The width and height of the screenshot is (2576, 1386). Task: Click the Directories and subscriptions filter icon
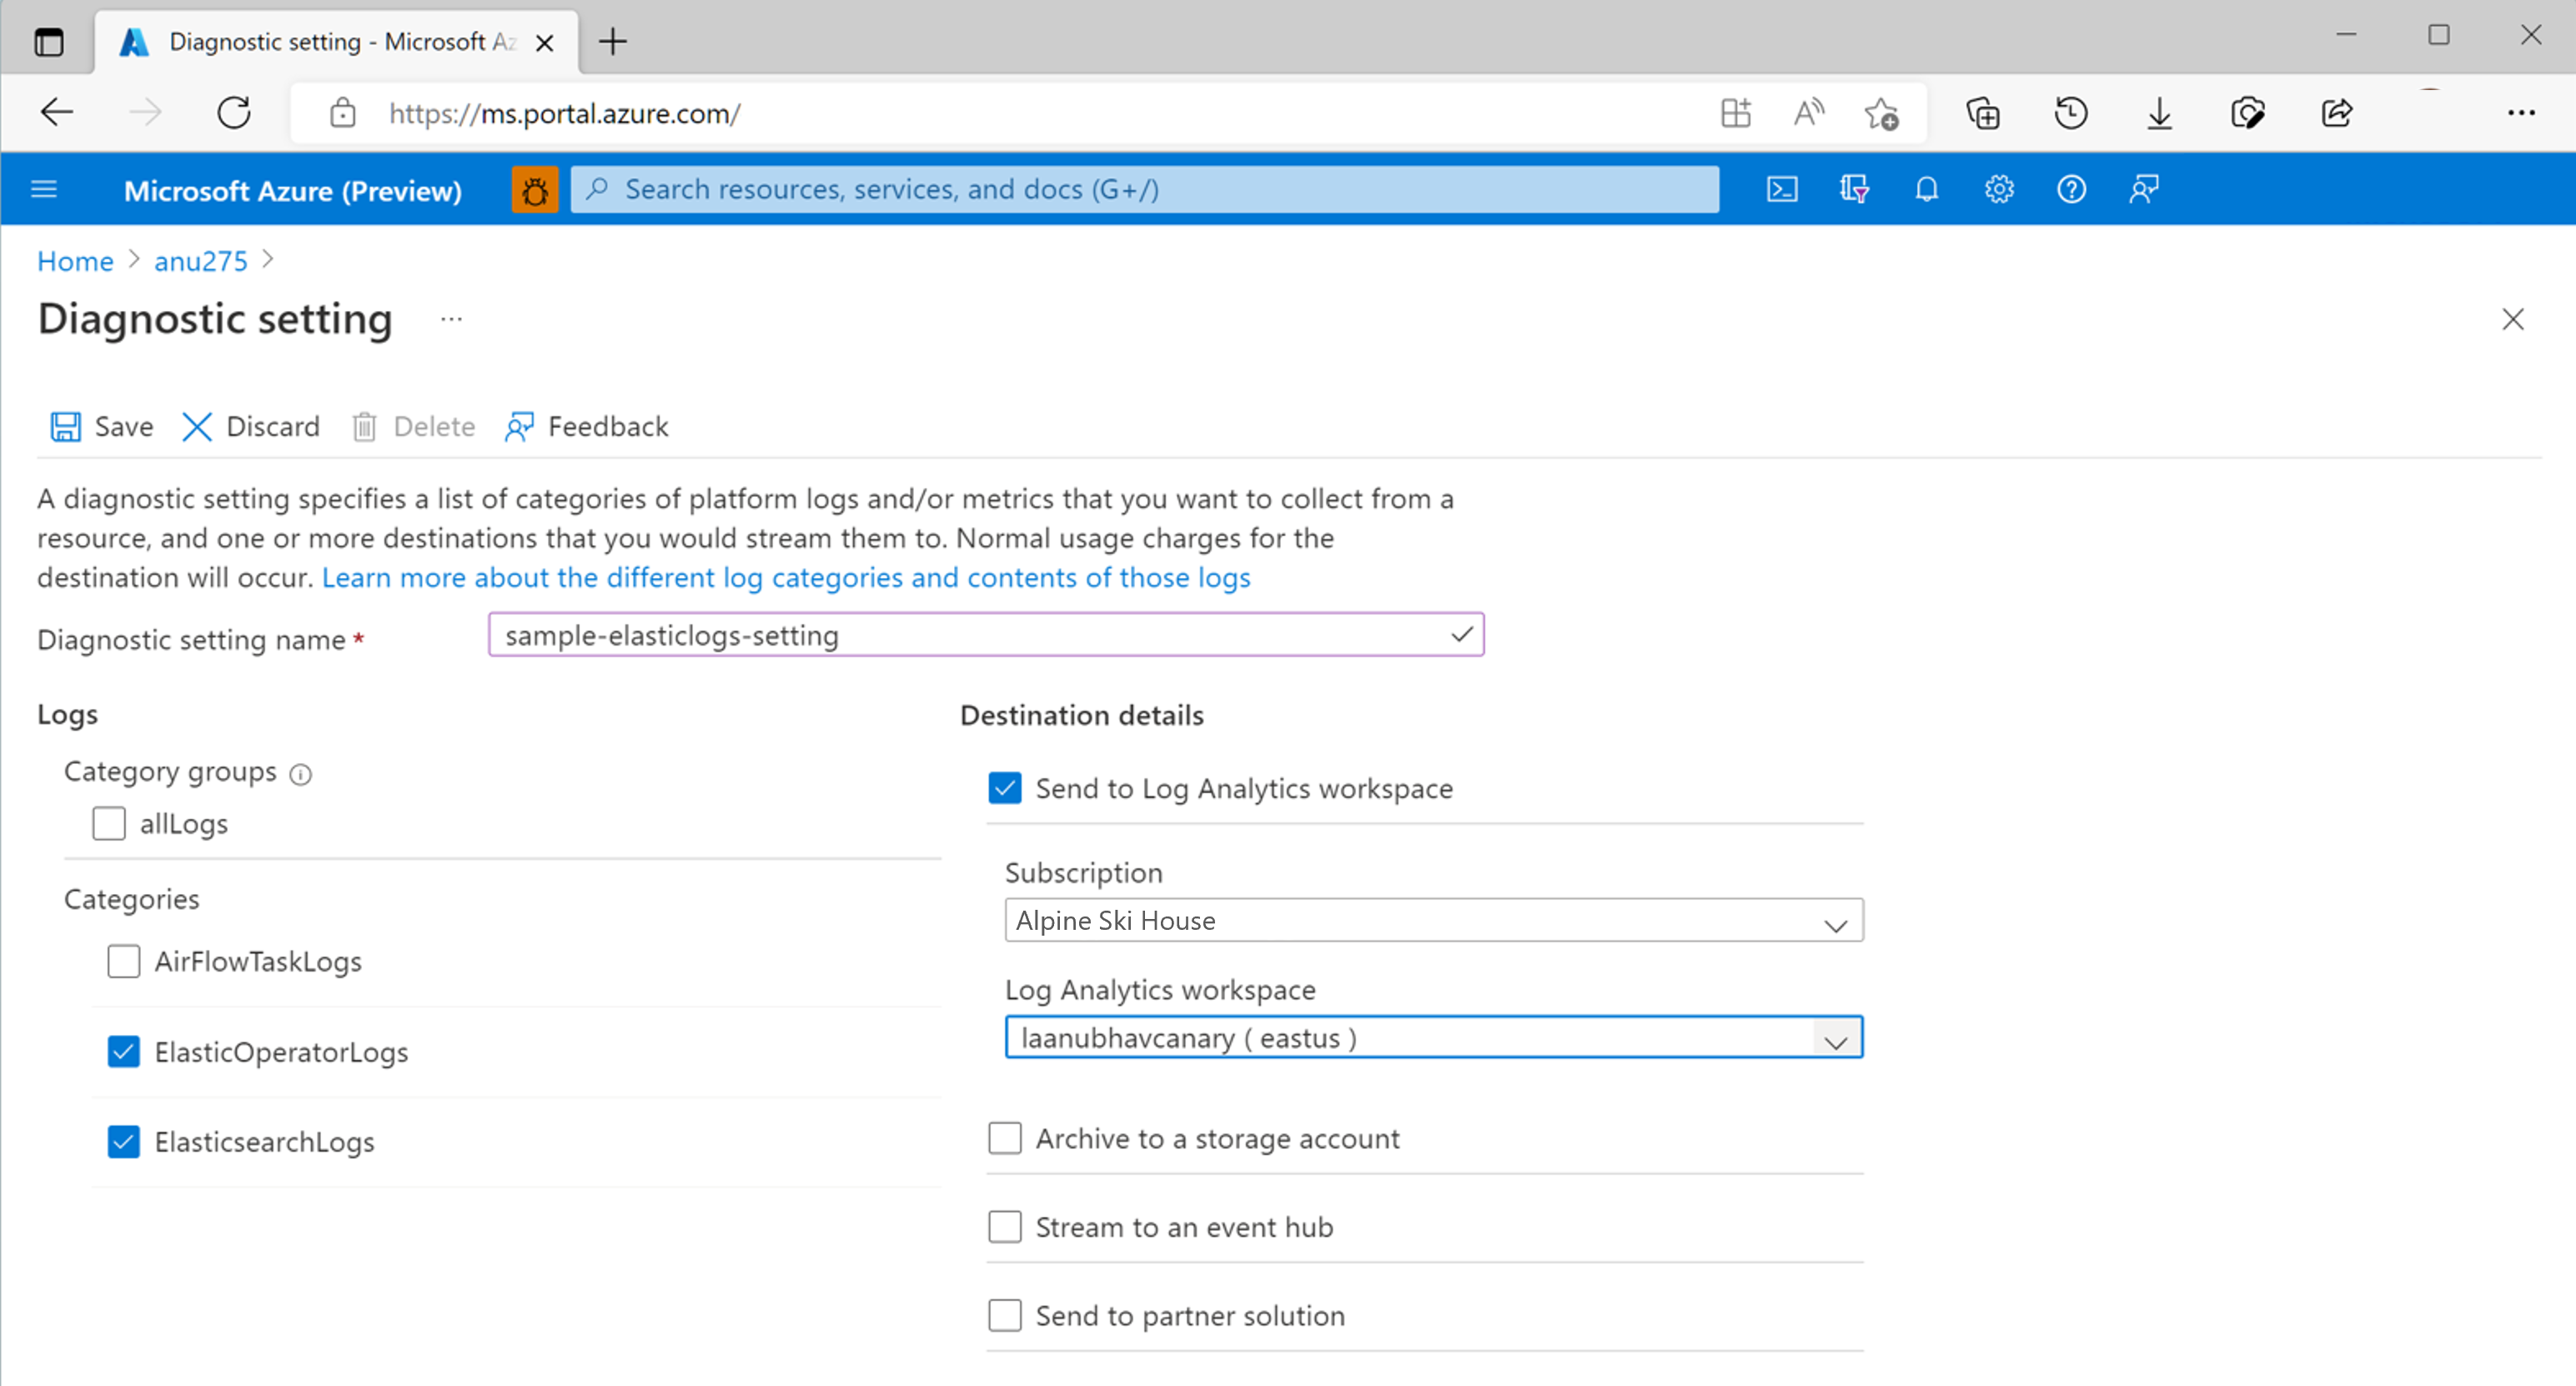click(1853, 188)
